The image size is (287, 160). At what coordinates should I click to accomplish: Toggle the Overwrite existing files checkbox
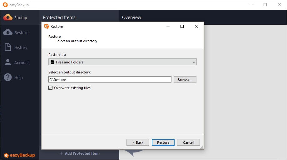pos(51,88)
